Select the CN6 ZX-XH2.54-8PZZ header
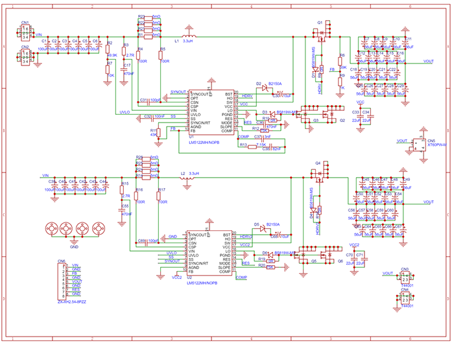Image resolution: width=454 pixels, height=345 pixels. point(62,281)
